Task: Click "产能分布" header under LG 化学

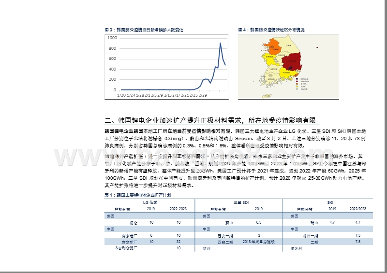Action: (x=122, y=209)
